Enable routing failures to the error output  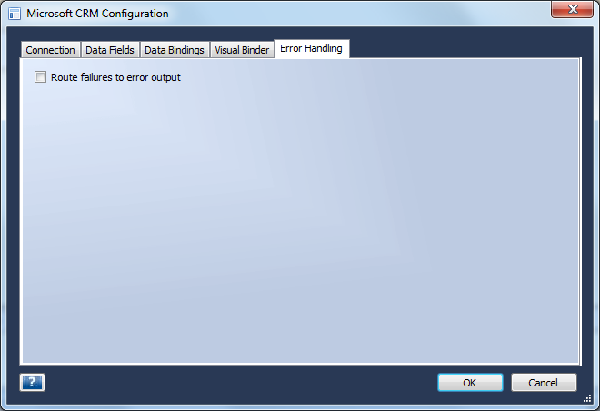coord(40,77)
